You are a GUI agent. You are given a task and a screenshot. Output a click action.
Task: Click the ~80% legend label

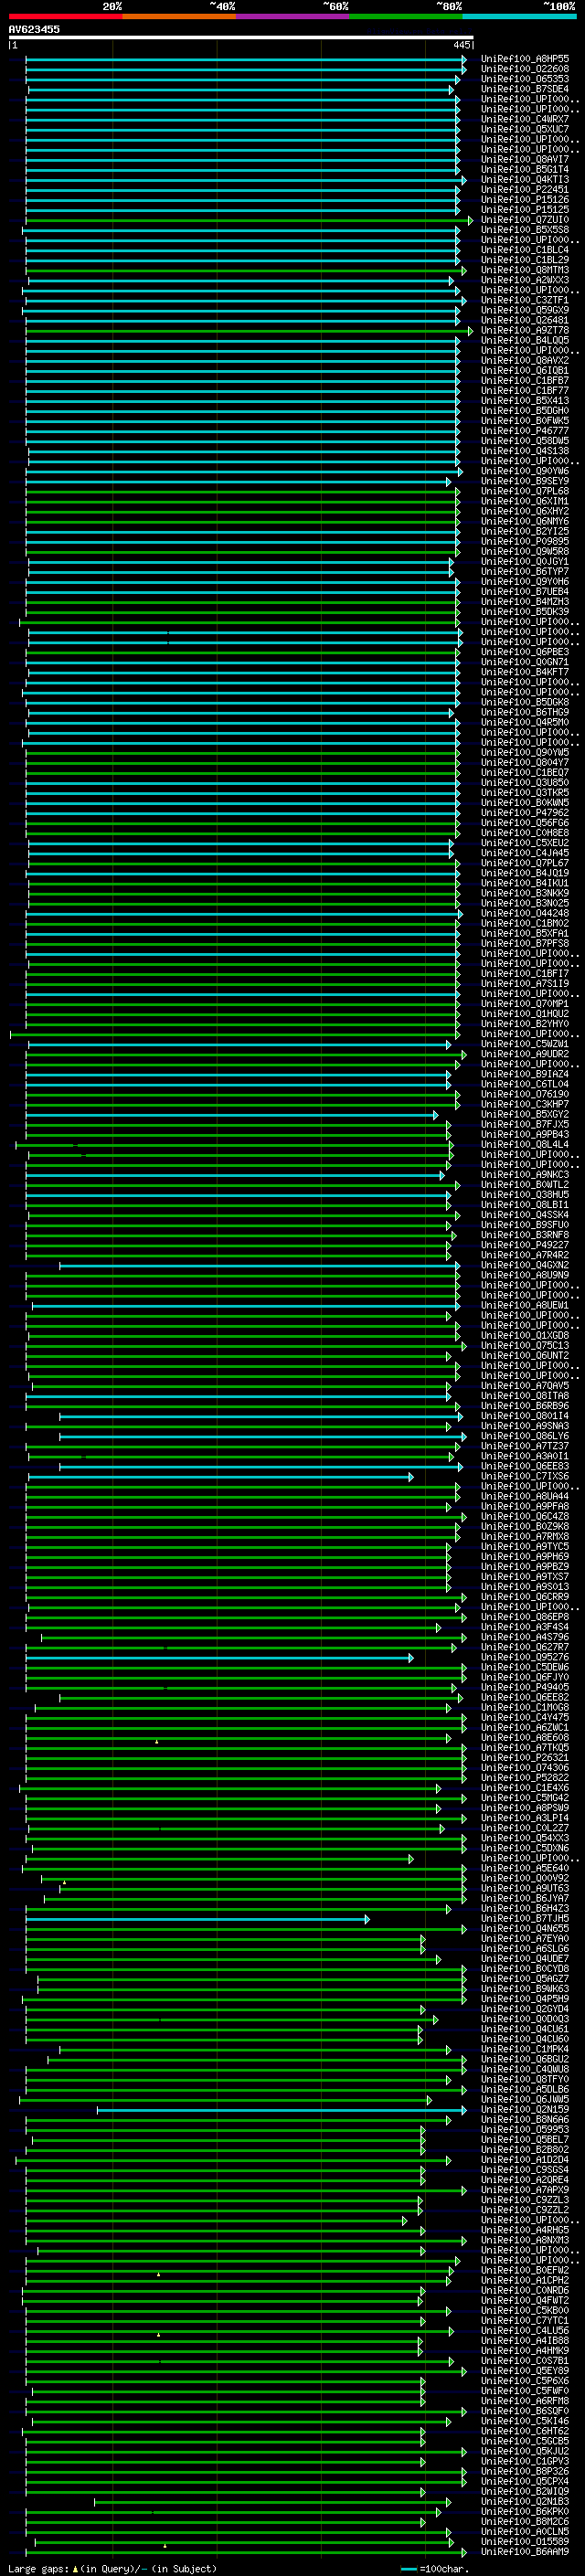[x=448, y=7]
